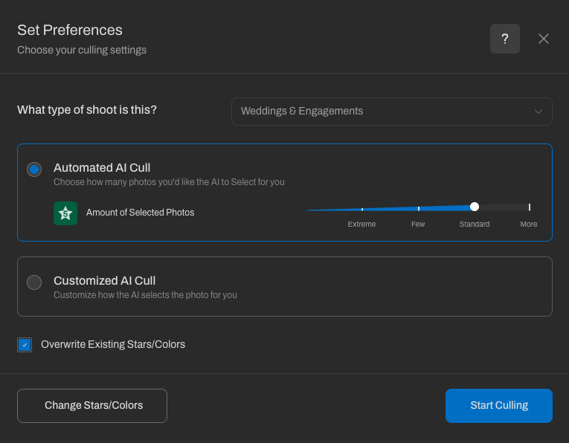The image size is (569, 443).
Task: Open the shoot type dropdown
Action: tap(391, 111)
